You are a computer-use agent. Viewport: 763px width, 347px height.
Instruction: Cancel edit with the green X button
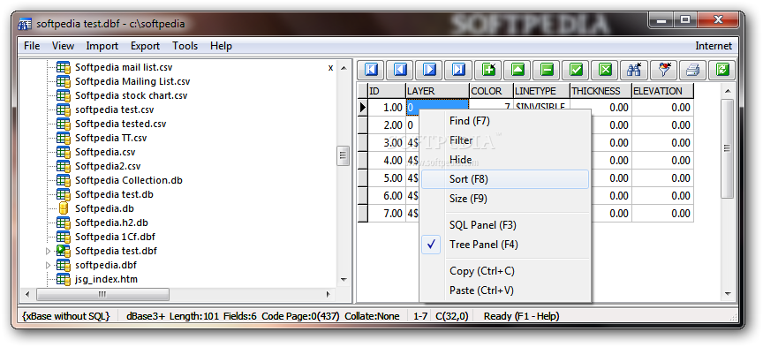(605, 70)
